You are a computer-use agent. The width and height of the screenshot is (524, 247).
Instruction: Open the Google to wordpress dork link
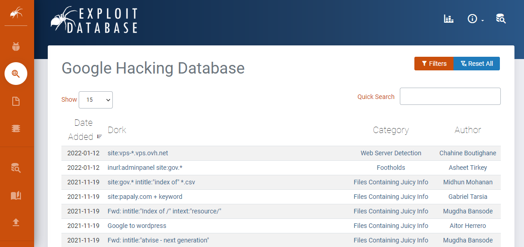coord(137,226)
